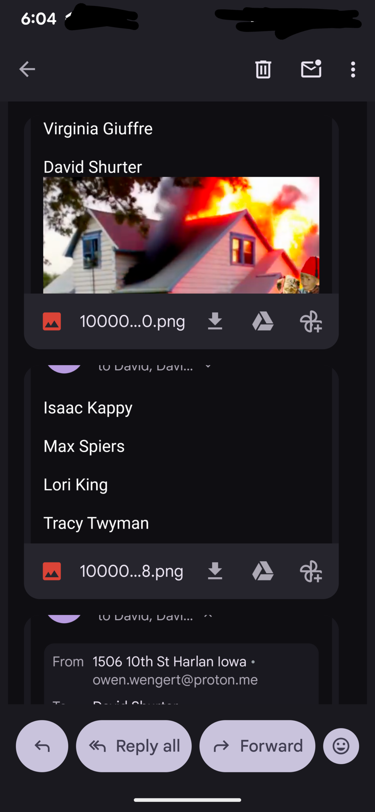Tap the Forward button
Viewport: 375px width, 812px height.
257,746
